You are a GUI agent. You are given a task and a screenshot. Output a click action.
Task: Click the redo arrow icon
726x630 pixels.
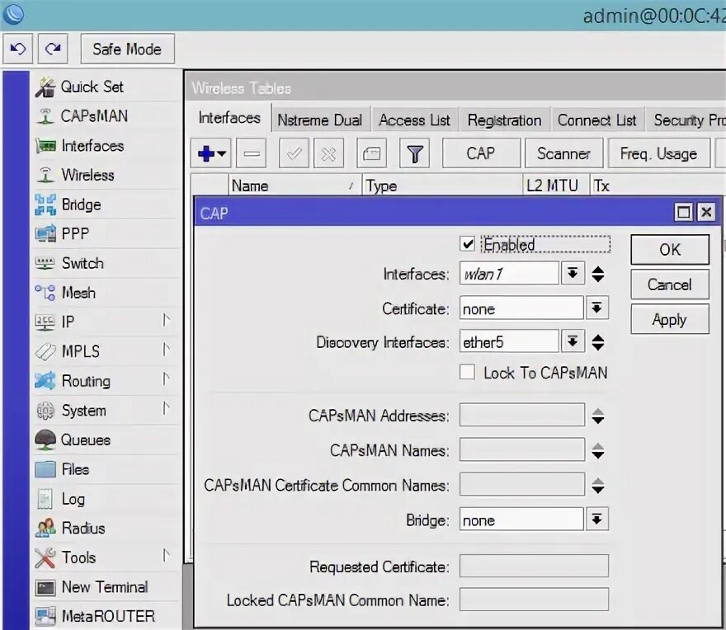coord(53,48)
